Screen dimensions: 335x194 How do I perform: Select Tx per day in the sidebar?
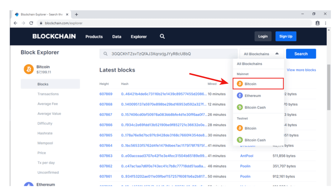pos(46,163)
